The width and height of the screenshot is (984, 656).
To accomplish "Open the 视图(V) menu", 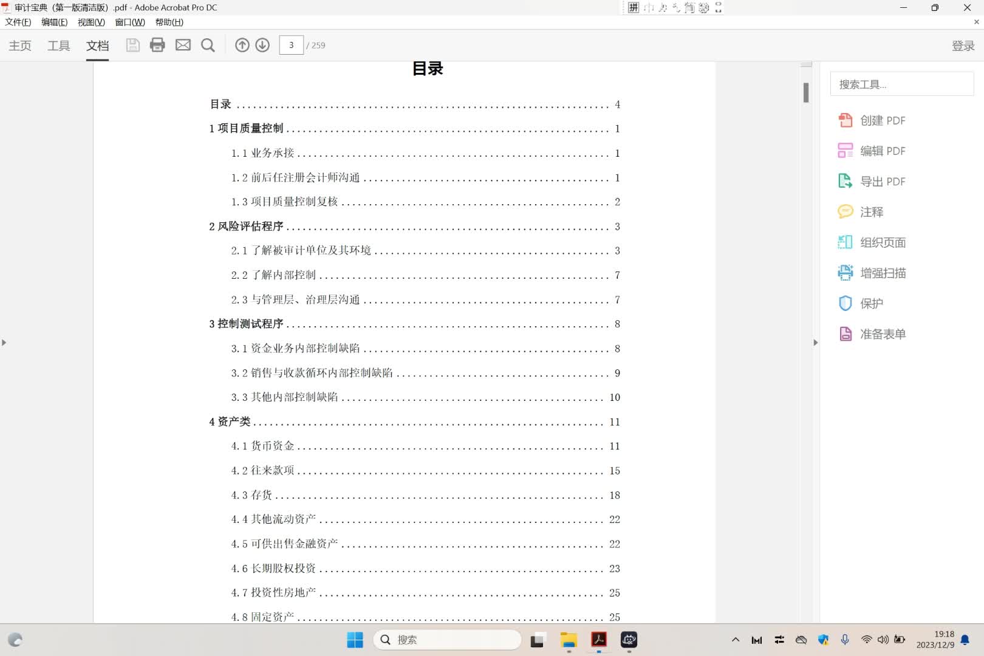I will point(91,22).
